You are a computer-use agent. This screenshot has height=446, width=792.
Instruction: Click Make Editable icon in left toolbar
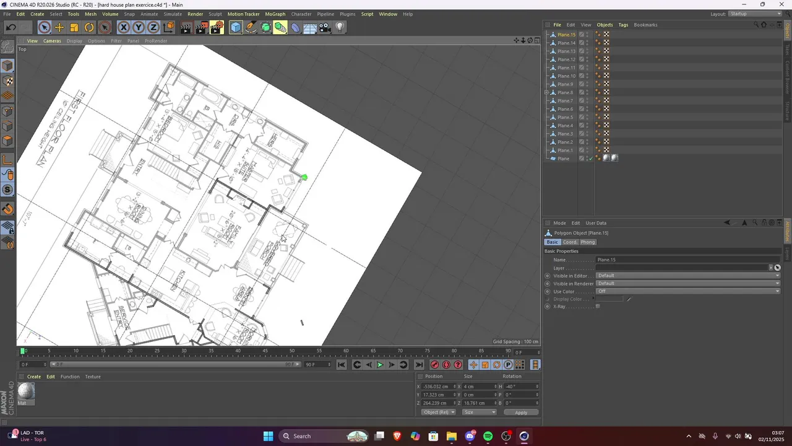(7, 47)
